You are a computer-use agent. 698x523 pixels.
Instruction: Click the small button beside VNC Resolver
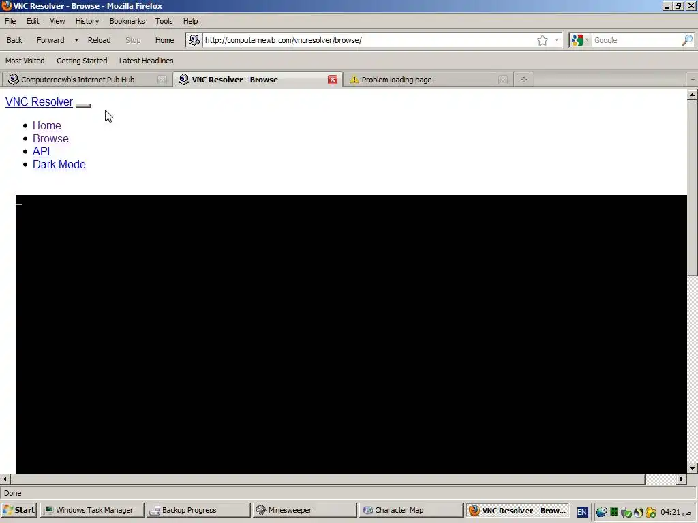(83, 106)
